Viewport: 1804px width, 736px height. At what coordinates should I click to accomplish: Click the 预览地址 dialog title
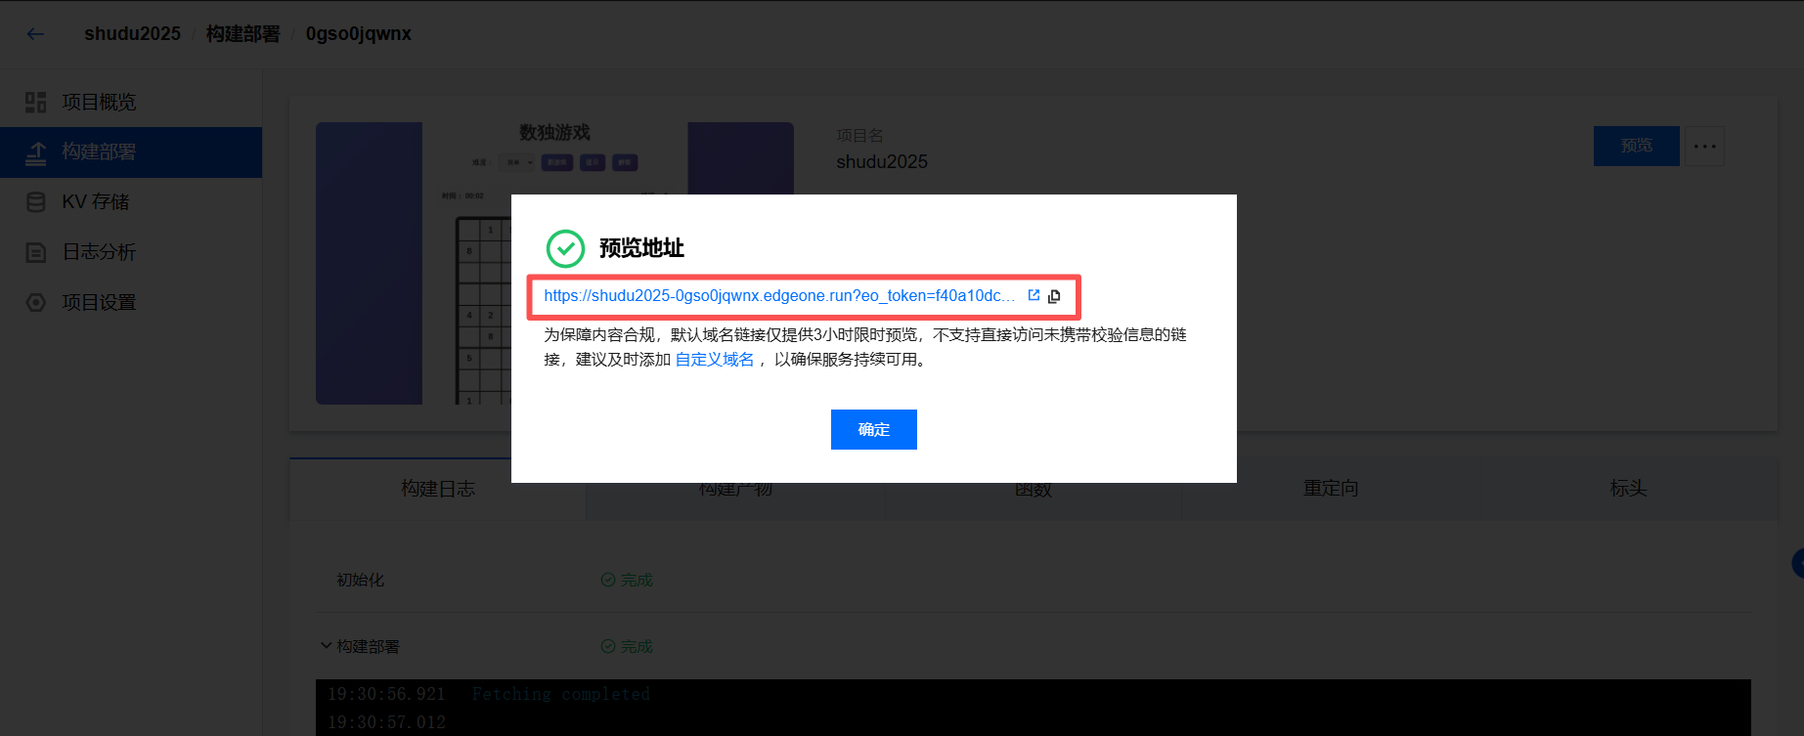tap(641, 248)
